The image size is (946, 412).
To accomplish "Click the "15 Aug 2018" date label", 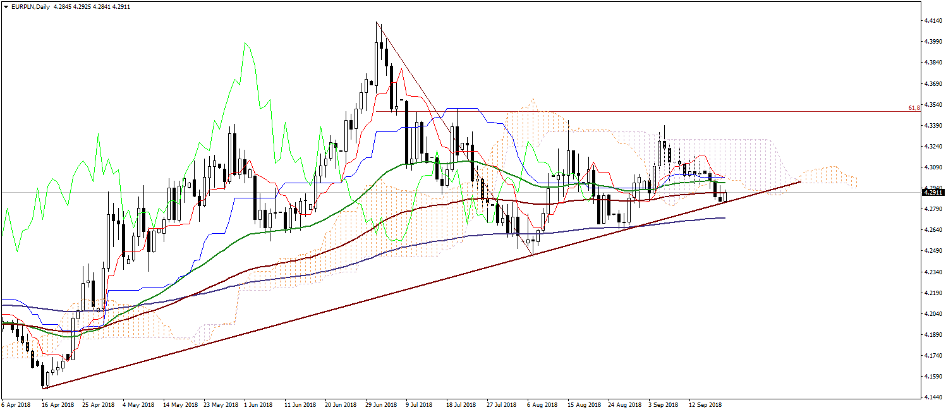I will pyautogui.click(x=584, y=404).
